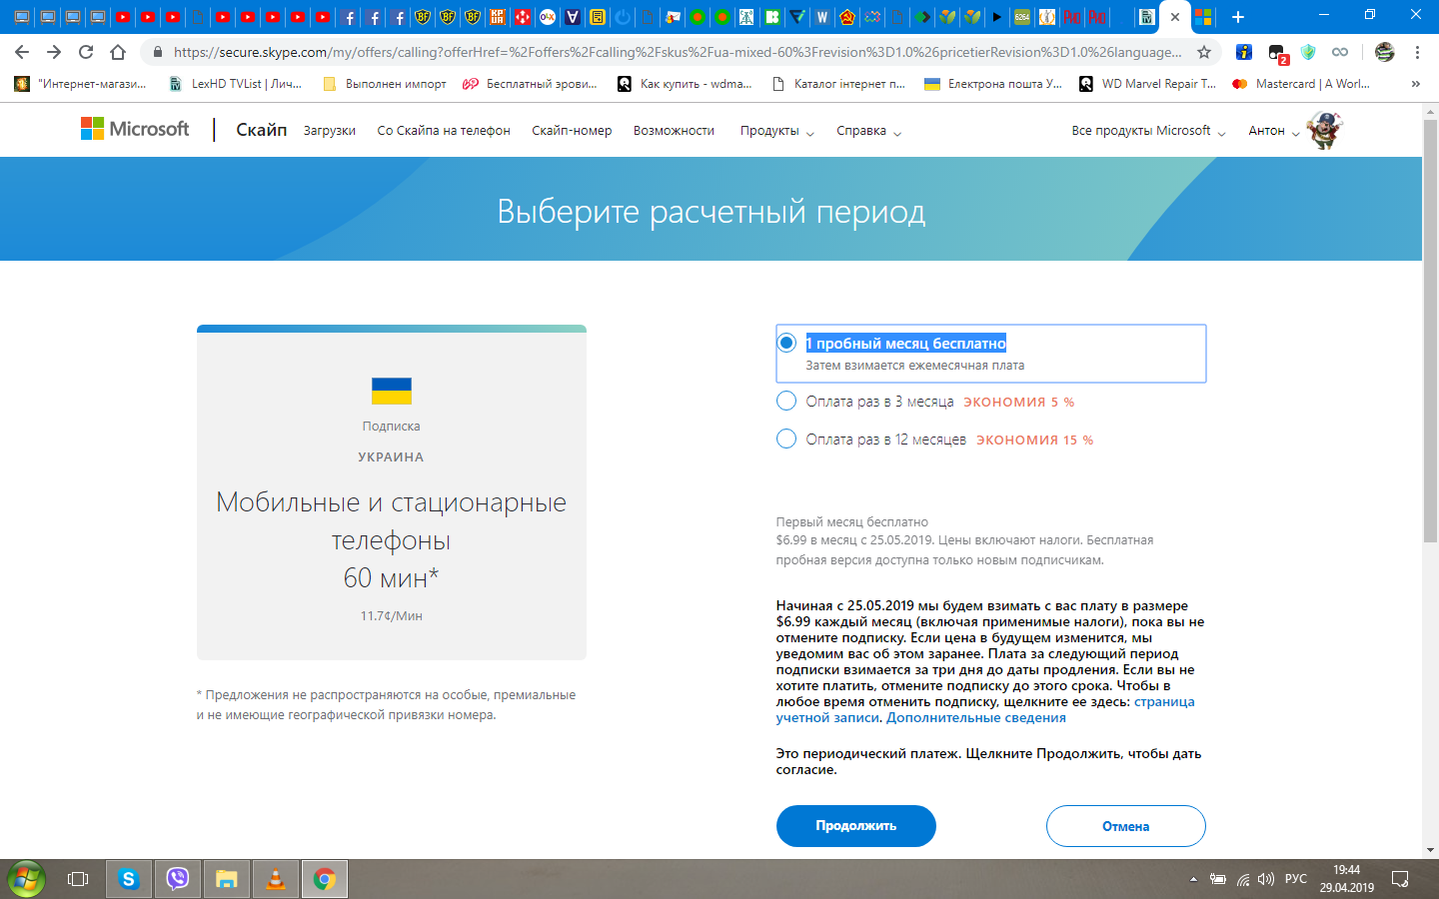Expand the Справка dropdown menu
The height and width of the screenshot is (899, 1439).
coord(868,131)
